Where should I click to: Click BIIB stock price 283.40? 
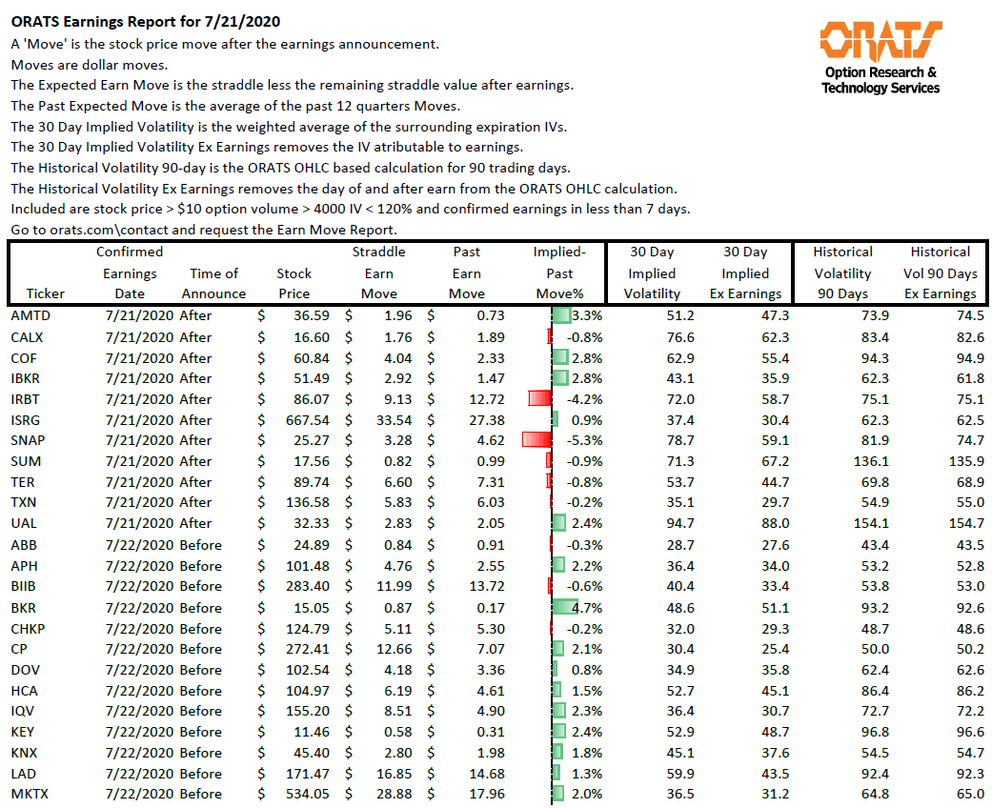point(308,586)
